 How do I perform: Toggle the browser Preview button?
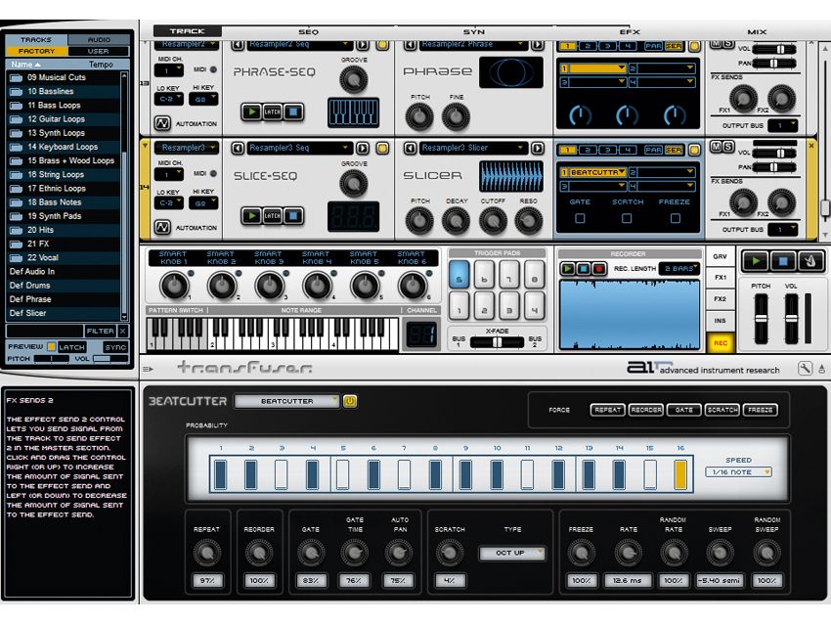[x=52, y=347]
